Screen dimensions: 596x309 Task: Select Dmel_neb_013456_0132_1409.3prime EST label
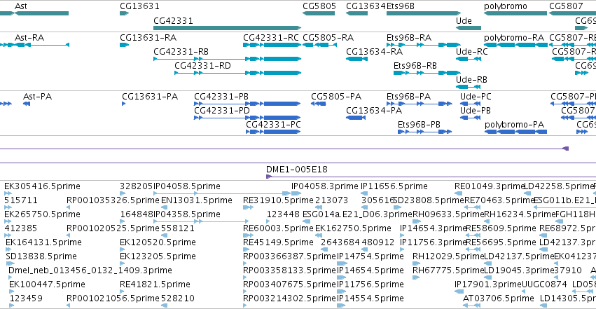pyautogui.click(x=90, y=270)
